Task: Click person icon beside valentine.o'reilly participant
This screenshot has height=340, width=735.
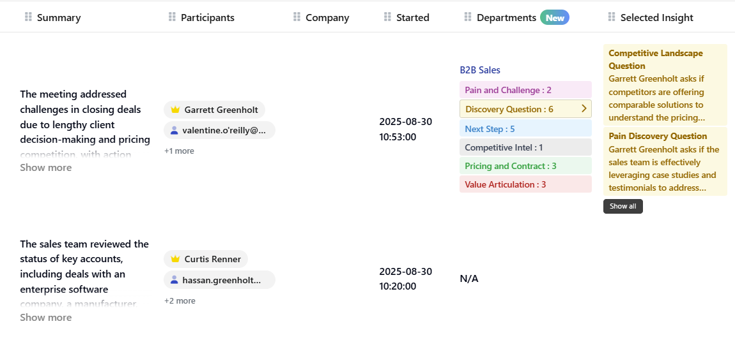Action: point(174,130)
